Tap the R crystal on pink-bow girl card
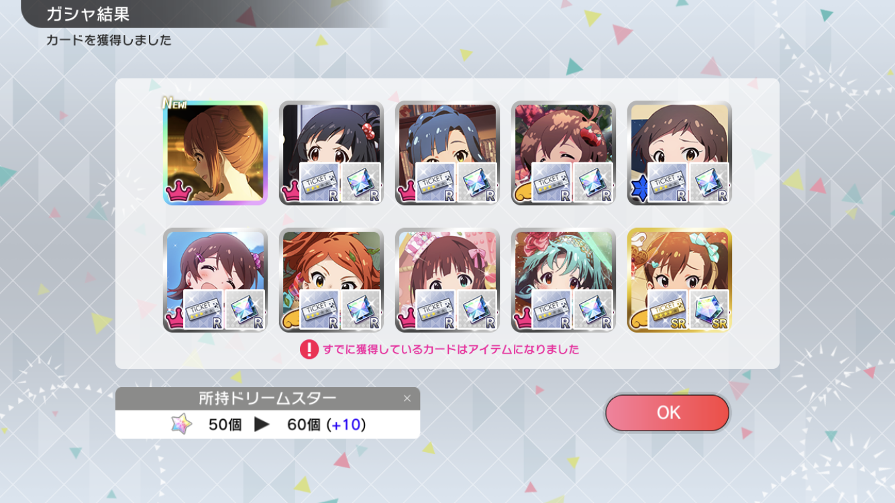 477,310
